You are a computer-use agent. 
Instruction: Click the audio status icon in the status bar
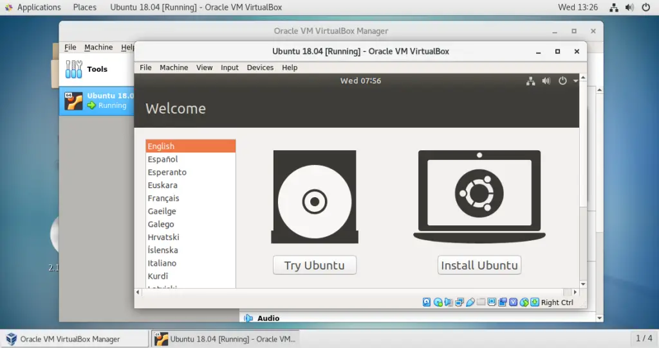tap(449, 302)
